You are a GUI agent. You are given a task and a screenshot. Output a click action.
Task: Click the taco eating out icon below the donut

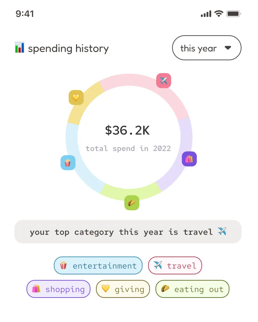click(132, 203)
